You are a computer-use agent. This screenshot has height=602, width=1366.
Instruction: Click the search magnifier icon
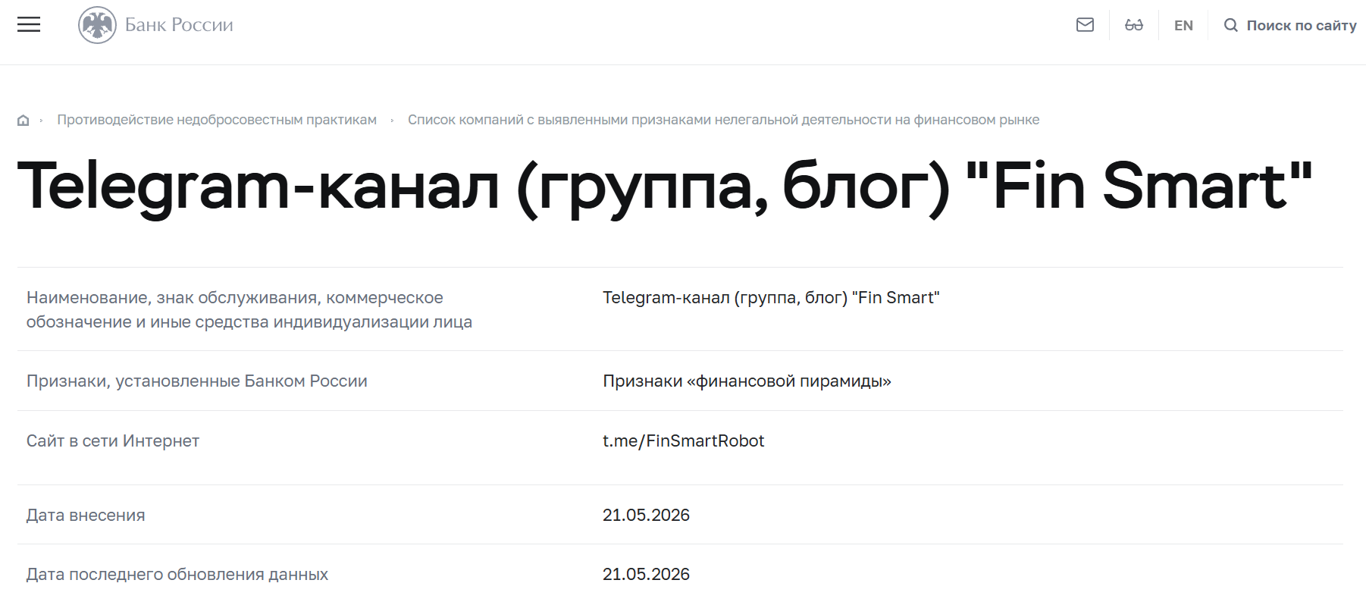1231,25
